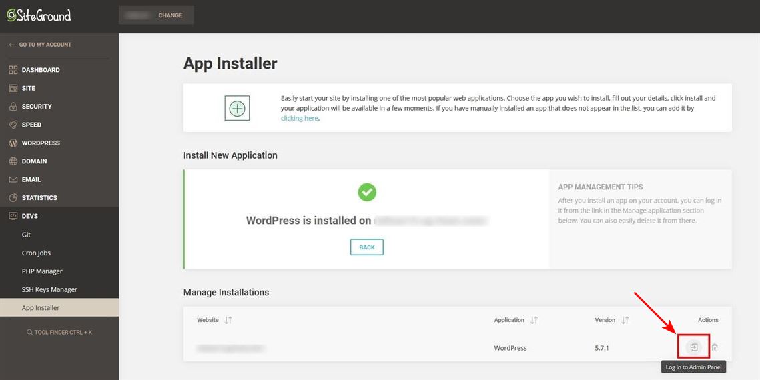This screenshot has width=760, height=380.
Task: Click the 'Actions' column header
Action: click(x=708, y=320)
